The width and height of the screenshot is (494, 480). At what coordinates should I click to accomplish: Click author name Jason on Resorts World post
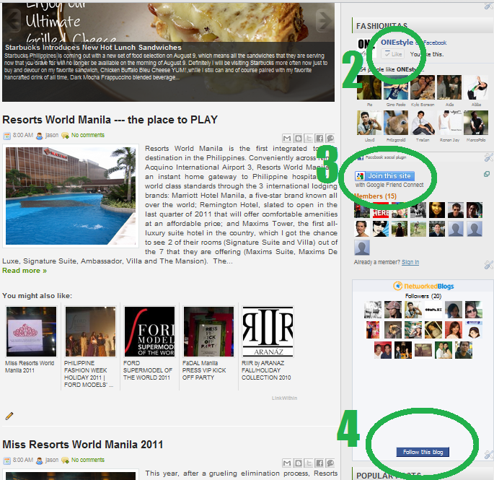pos(52,135)
